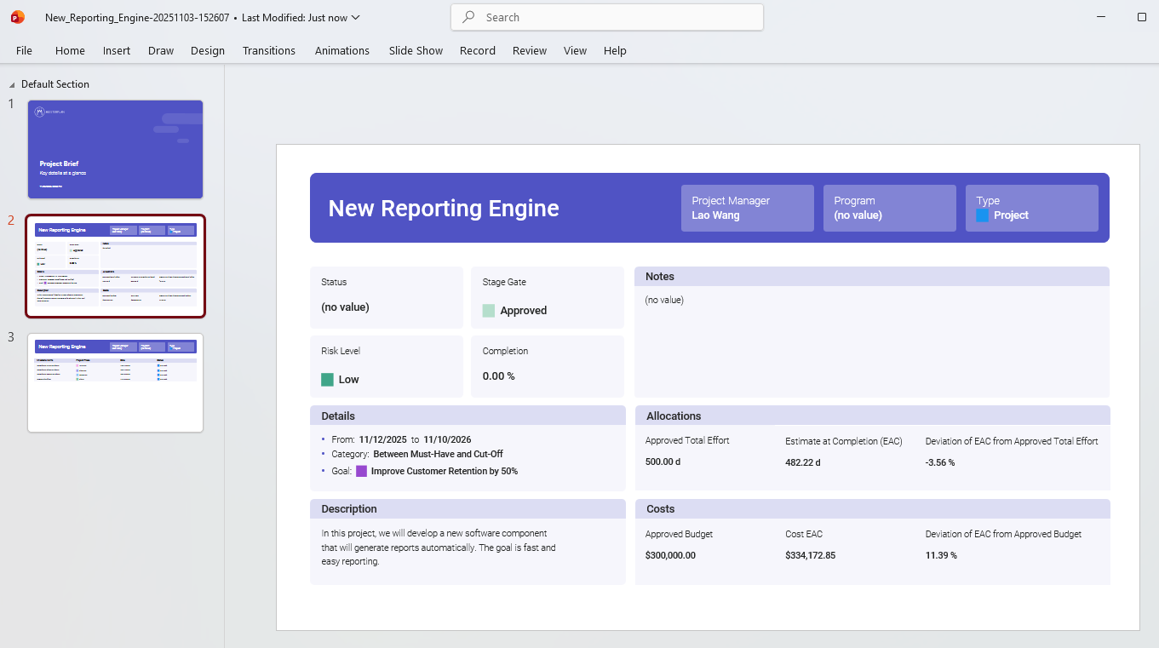This screenshot has width=1159, height=648.
Task: Expand the Last Modified dropdown
Action: [355, 17]
